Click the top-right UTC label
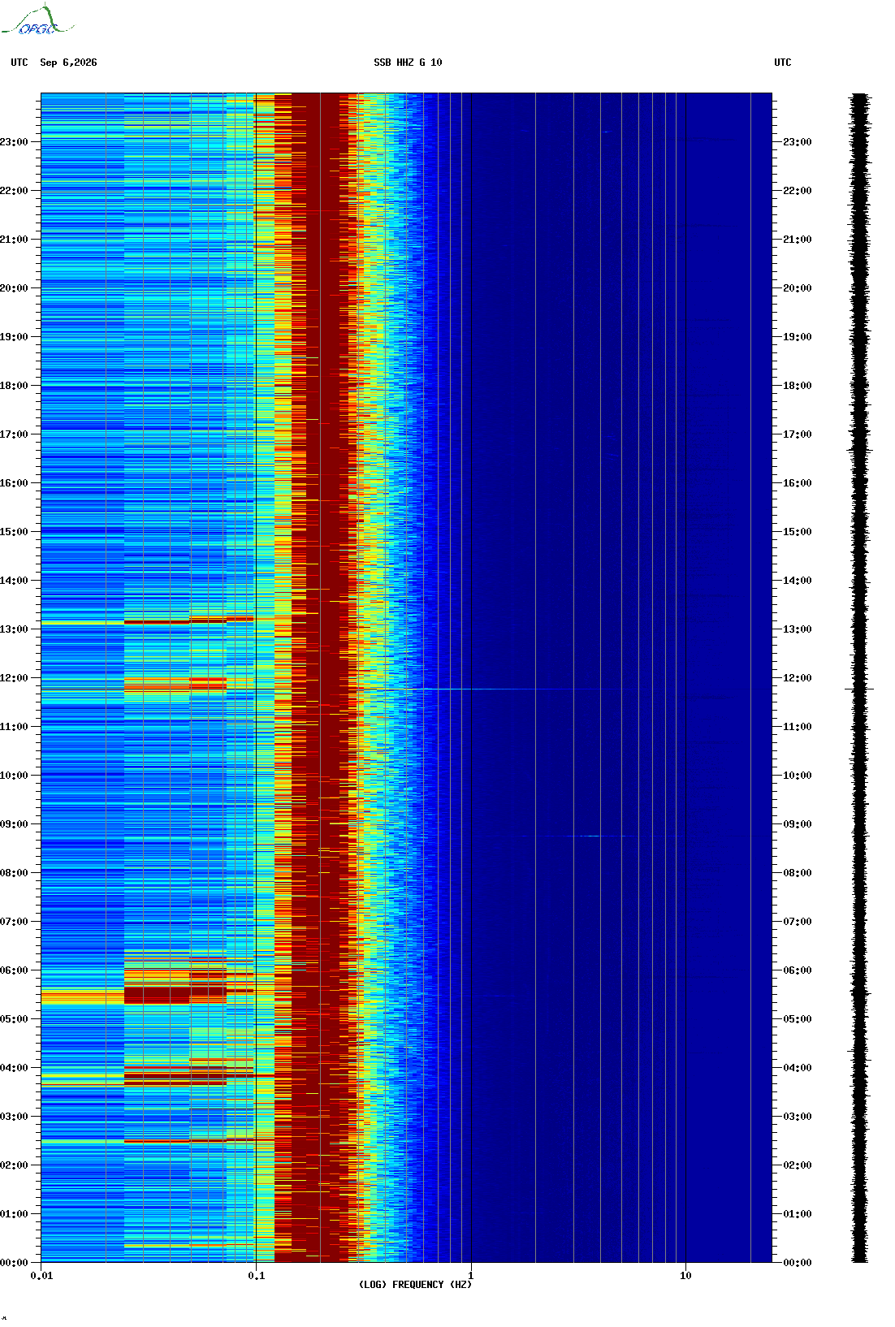Screen dimensions: 895x1327 click(x=783, y=63)
